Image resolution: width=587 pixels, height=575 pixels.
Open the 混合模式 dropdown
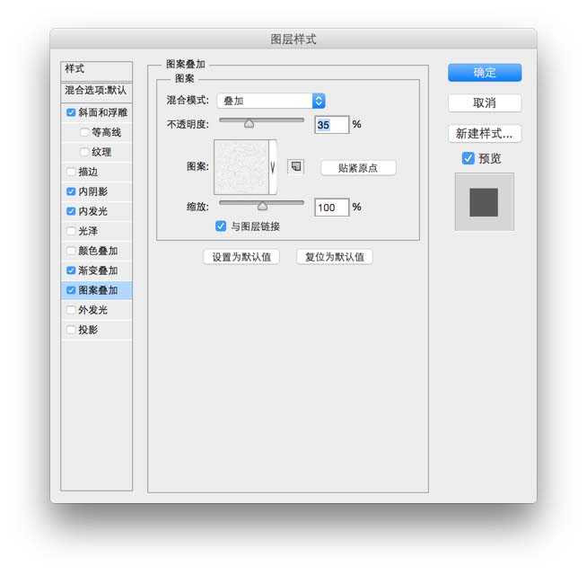(x=271, y=101)
